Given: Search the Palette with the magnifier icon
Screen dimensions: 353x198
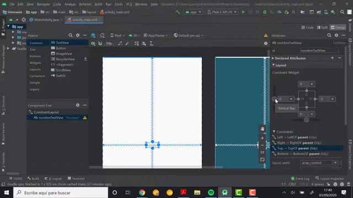Looking at the screenshot, I should pyautogui.click(x=71, y=35).
